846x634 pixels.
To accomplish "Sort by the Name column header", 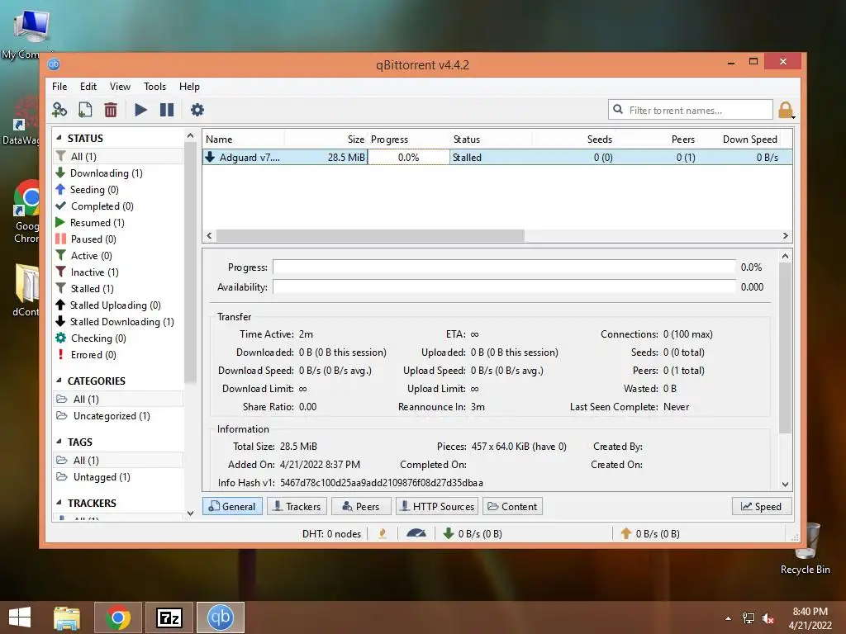I will tap(244, 139).
